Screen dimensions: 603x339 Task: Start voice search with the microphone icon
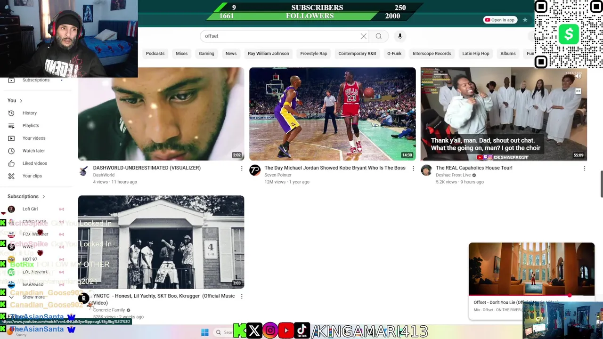coord(400,36)
